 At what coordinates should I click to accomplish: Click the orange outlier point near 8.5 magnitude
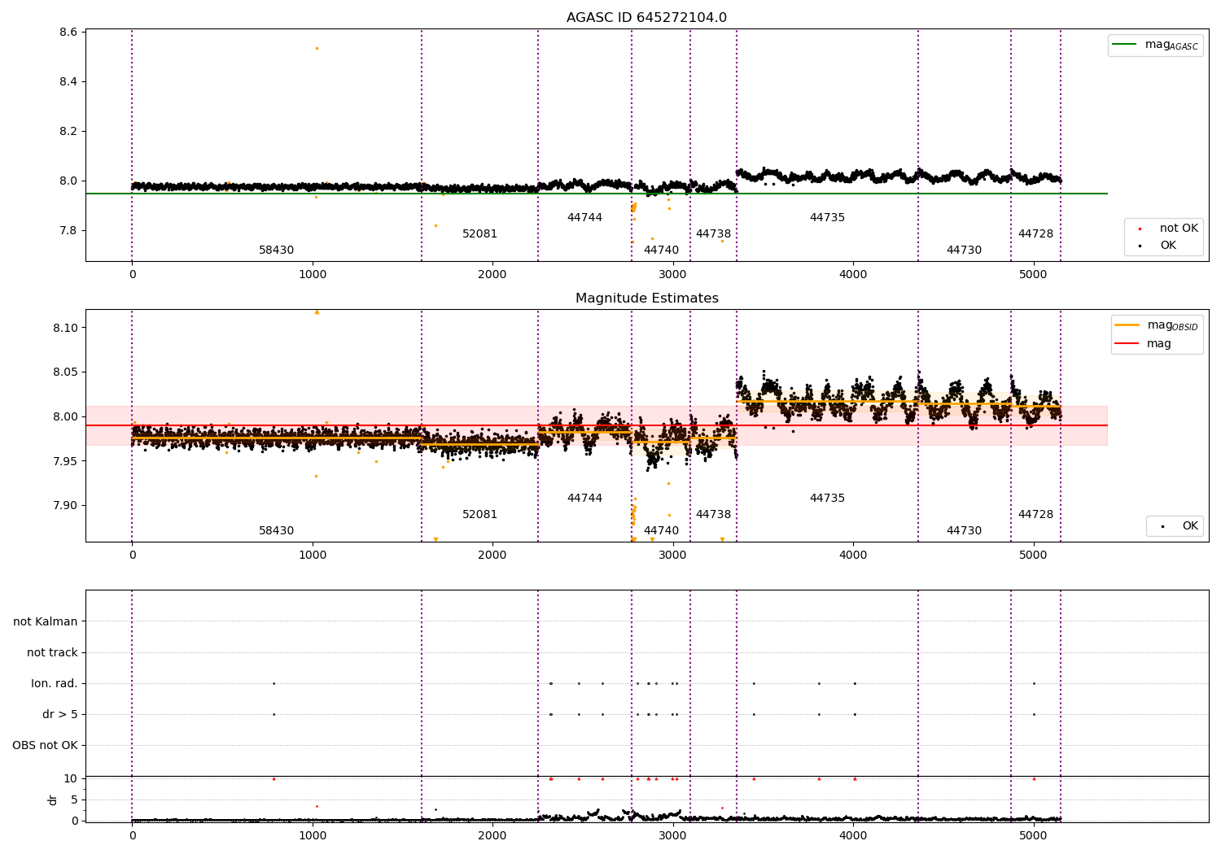tap(317, 48)
